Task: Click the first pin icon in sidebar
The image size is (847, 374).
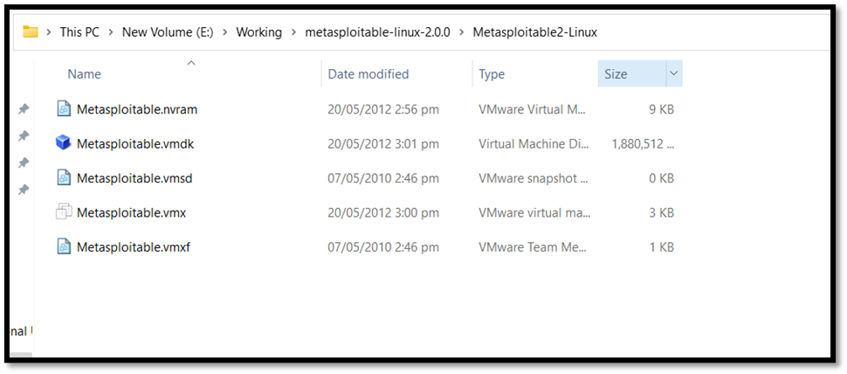Action: click(x=24, y=109)
